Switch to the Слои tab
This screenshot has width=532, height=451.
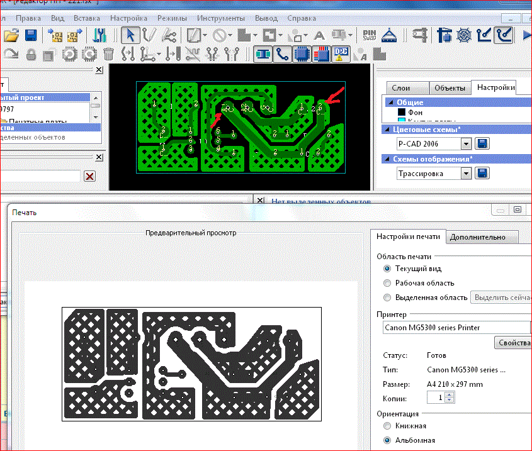(408, 88)
